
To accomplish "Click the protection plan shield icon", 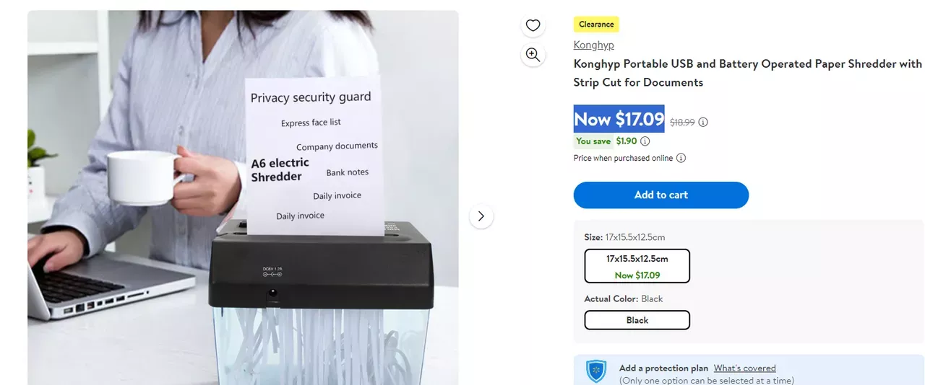I will 597,372.
